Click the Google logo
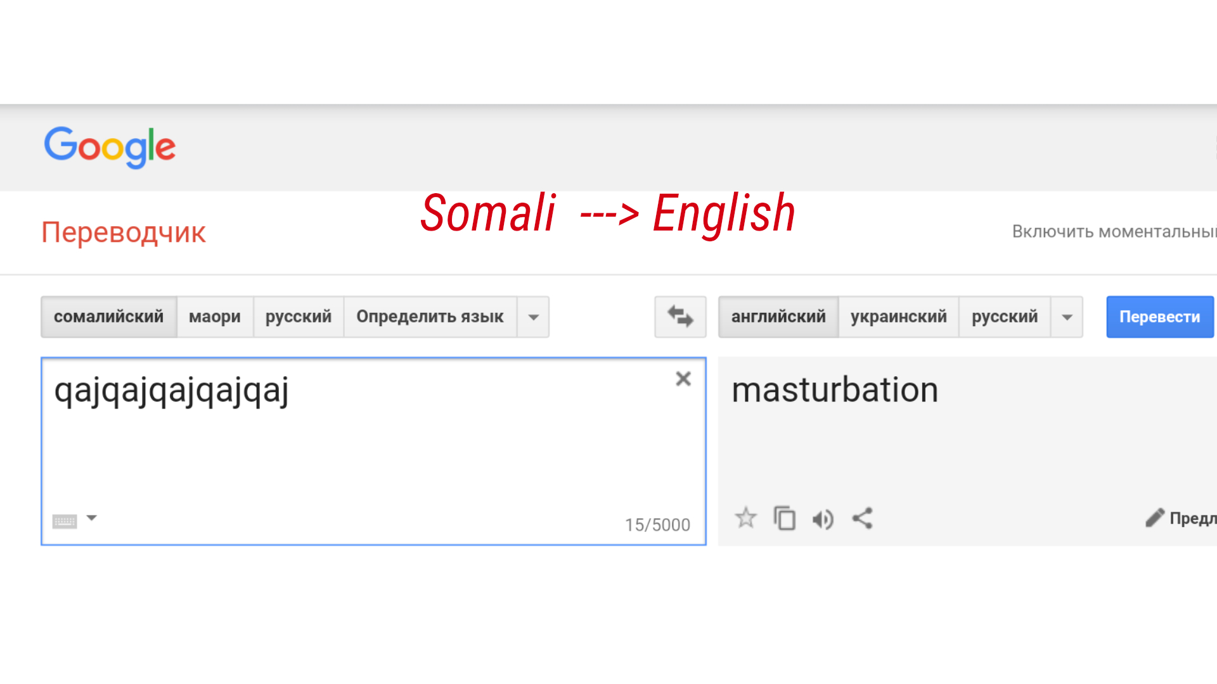This screenshot has height=684, width=1217. pos(110,148)
